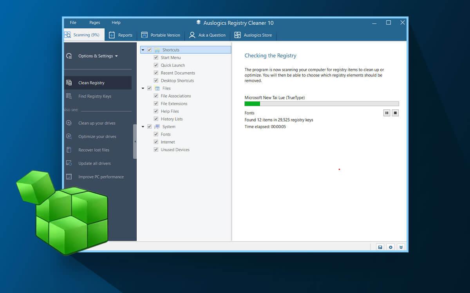Viewport: 470px width, 293px height.
Task: Click the Shortcuts category folder icon
Action: (157, 50)
